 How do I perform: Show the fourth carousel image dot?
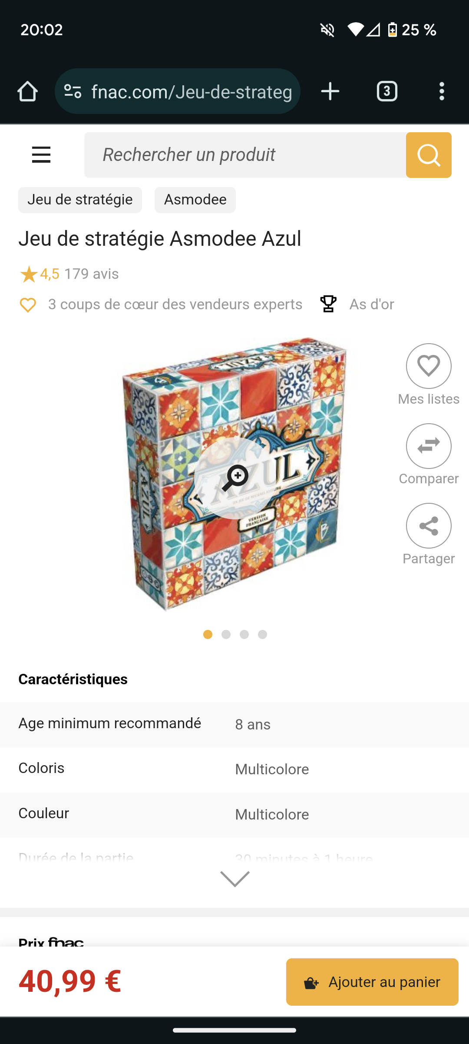(x=262, y=635)
